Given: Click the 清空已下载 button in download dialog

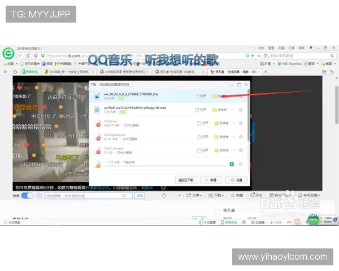Looking at the screenshot, I should tap(186, 180).
